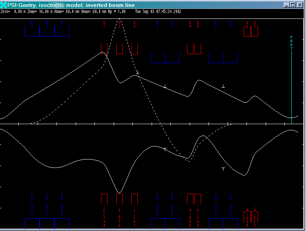This screenshot has height=231, width=306.
Task: Click the 4.990 quadrupole strength value
Action: [190, 217]
